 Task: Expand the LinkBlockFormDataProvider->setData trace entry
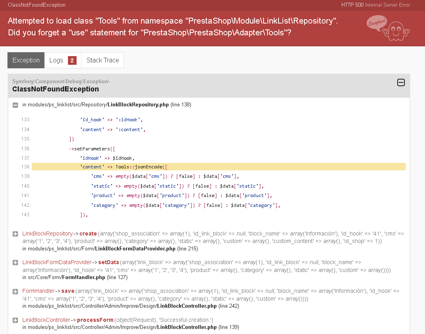(15, 263)
